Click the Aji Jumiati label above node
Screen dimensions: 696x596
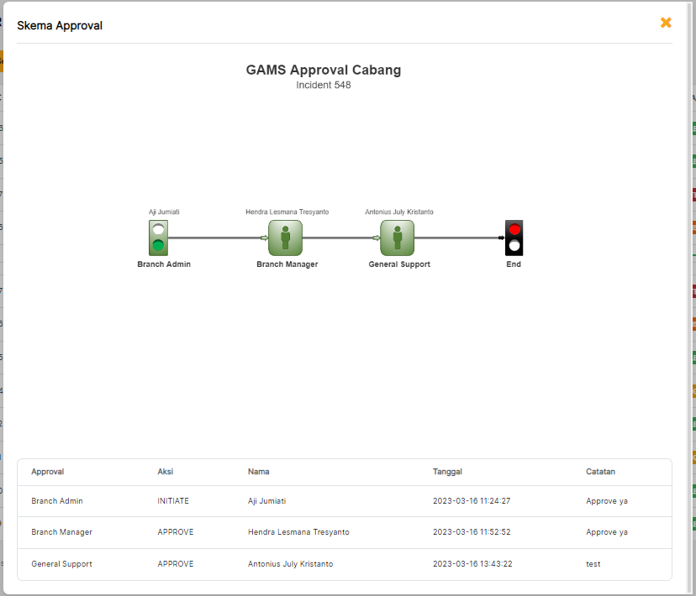click(164, 212)
